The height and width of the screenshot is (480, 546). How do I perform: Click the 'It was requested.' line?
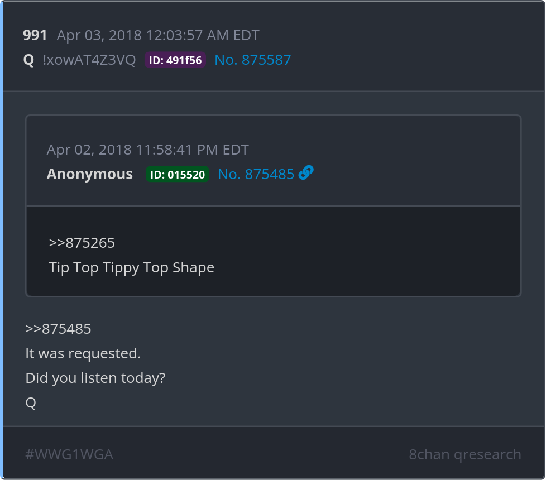tap(83, 353)
